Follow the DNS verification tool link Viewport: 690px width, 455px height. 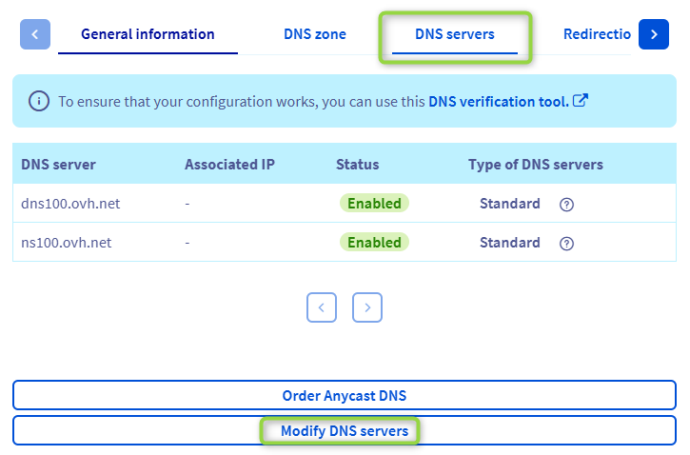click(x=498, y=101)
